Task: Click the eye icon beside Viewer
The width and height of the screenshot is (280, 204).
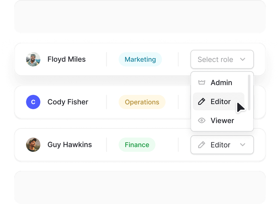Action: [x=202, y=121]
